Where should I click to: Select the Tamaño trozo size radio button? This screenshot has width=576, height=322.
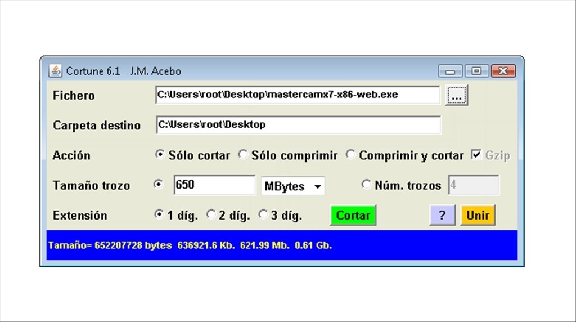[x=158, y=184]
